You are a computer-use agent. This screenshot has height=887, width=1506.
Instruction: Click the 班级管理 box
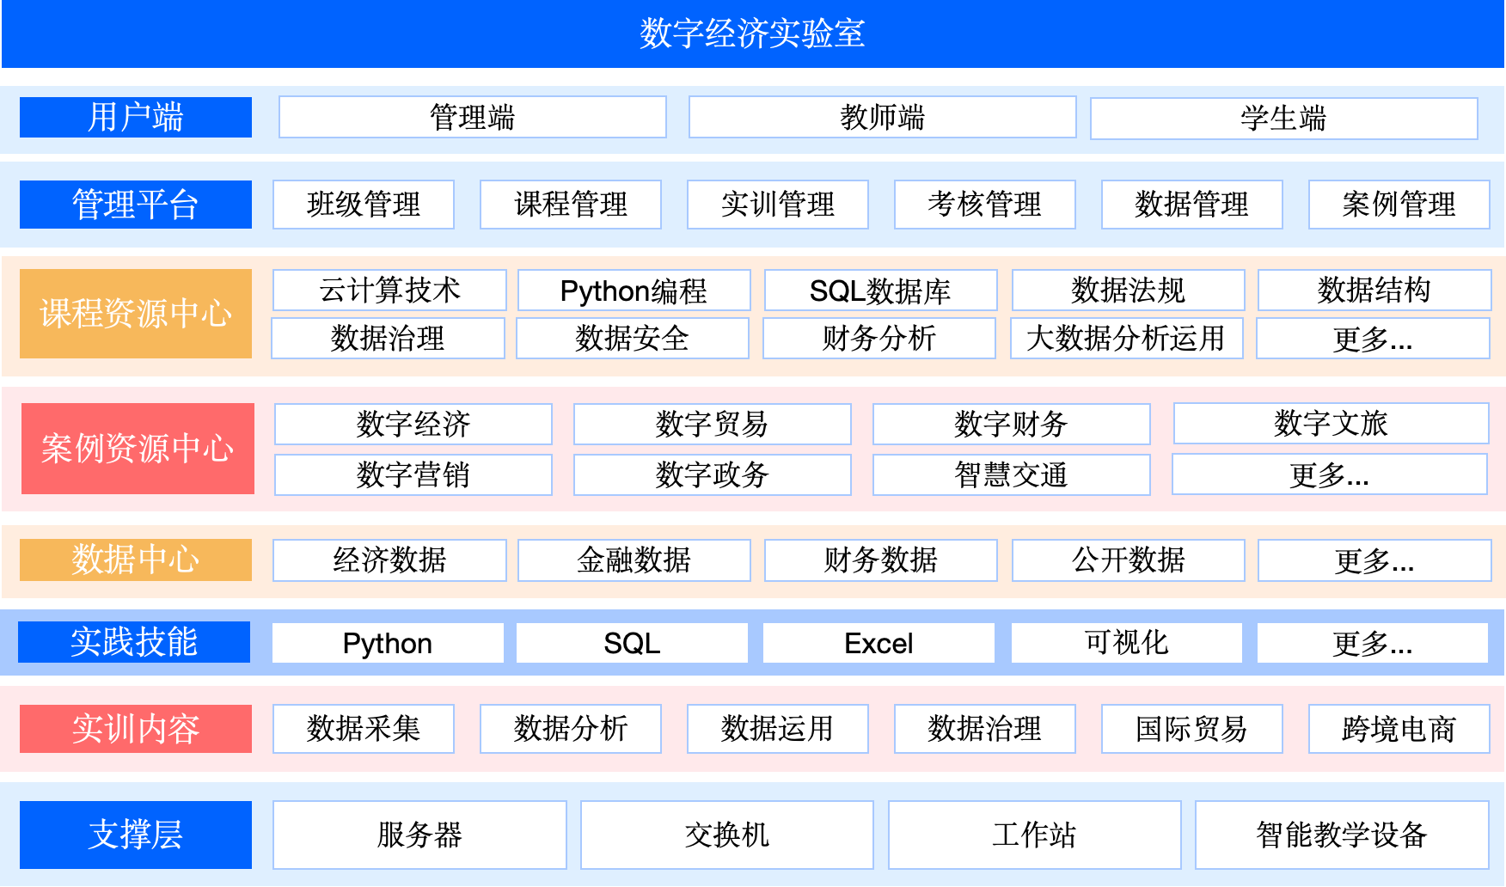(364, 205)
